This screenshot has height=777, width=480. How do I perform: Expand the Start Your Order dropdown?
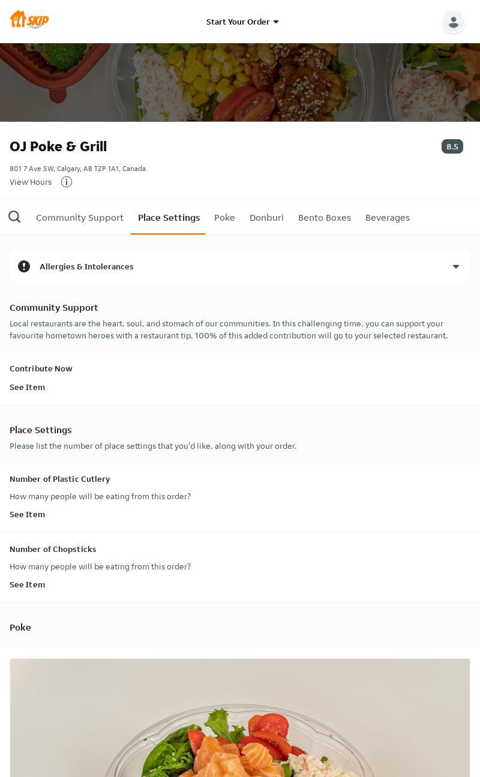[x=242, y=22]
